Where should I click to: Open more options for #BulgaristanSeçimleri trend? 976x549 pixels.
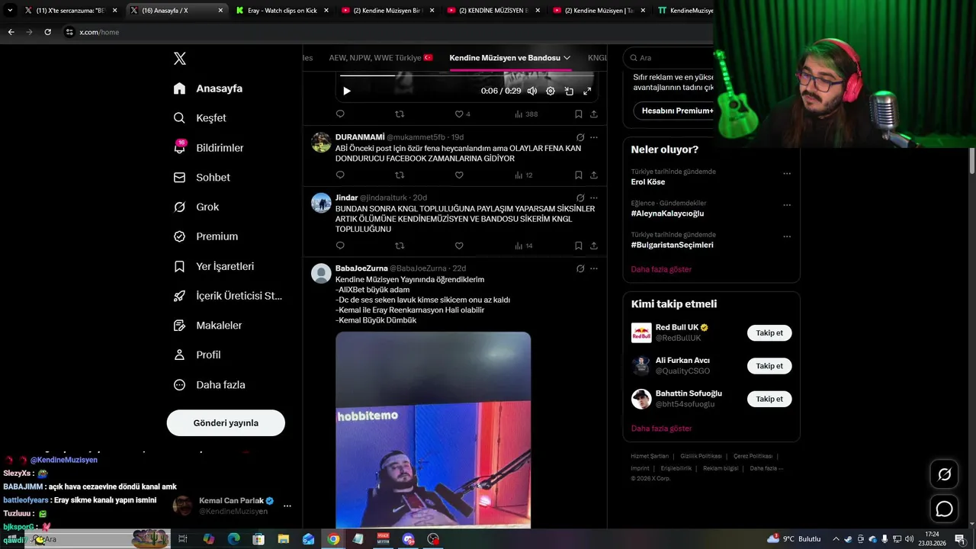coord(787,236)
